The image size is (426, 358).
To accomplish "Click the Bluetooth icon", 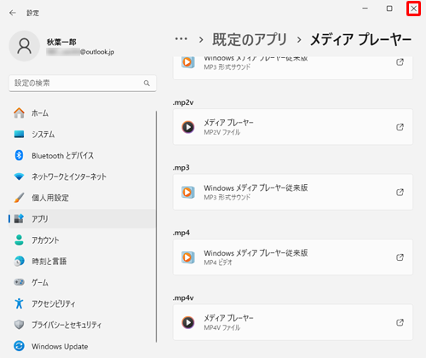I will pyautogui.click(x=19, y=155).
